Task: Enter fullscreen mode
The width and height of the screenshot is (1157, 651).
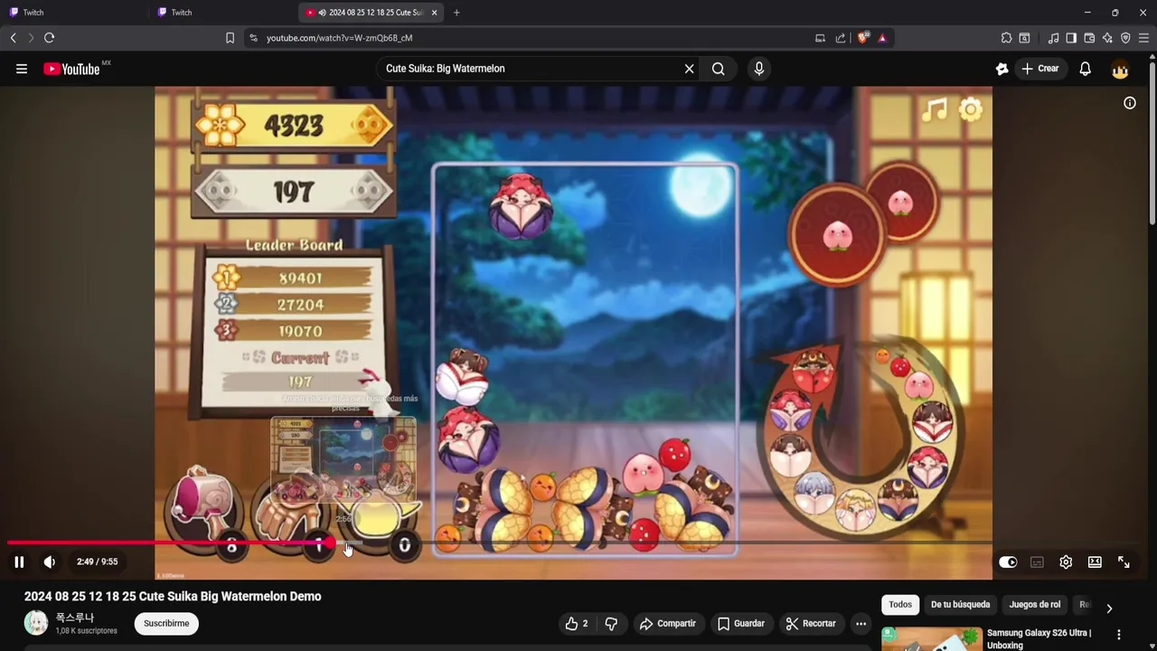Action: click(1124, 562)
